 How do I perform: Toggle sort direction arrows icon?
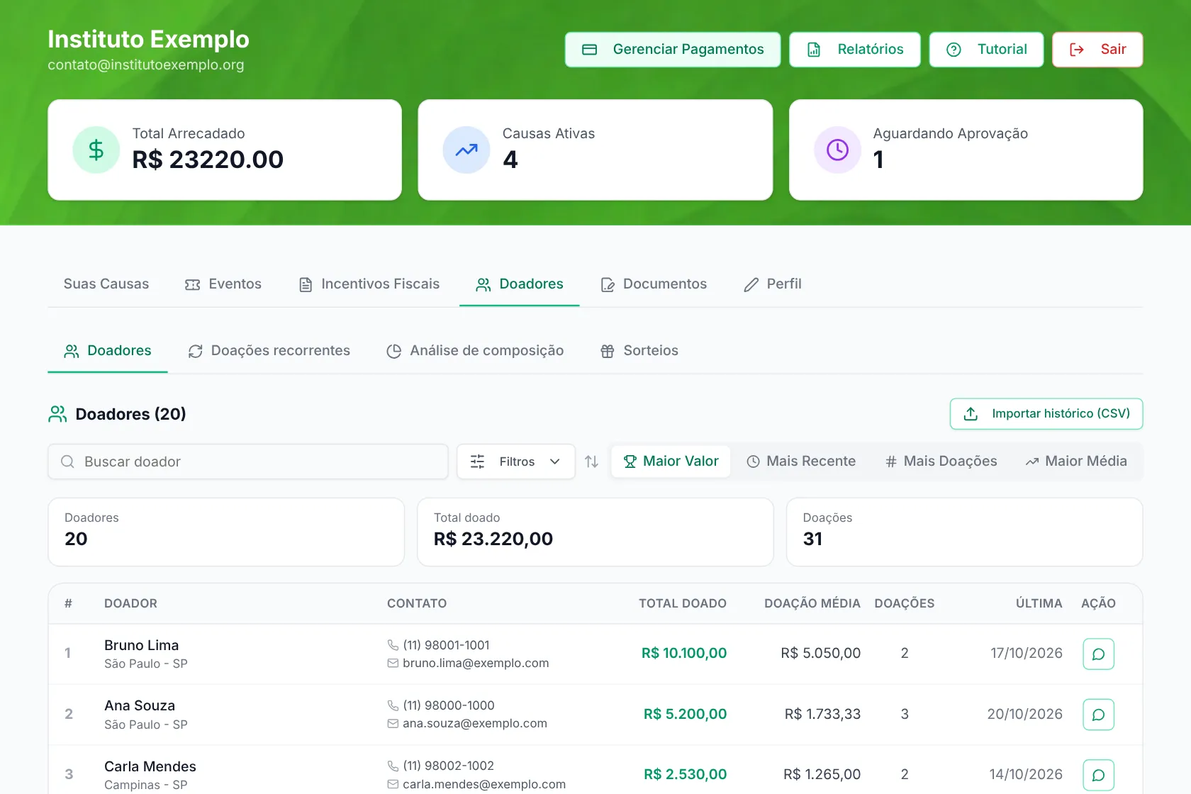point(591,462)
